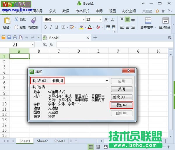The height and width of the screenshot is (150, 175).
Task: Toggle underline formatting
Action: click(57, 27)
